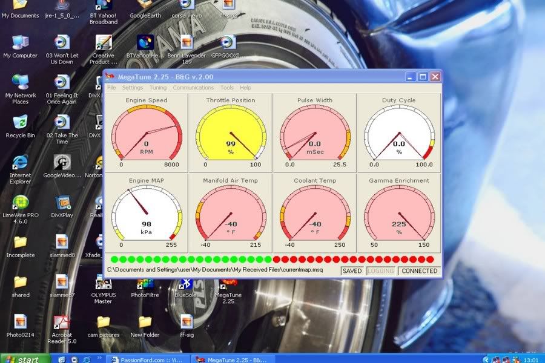Viewport: 545px width, 363px height.
Task: Select the slammed7 image icon
Action: coord(62,286)
